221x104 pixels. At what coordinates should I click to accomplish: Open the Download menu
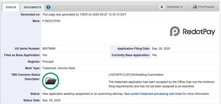click(173, 7)
